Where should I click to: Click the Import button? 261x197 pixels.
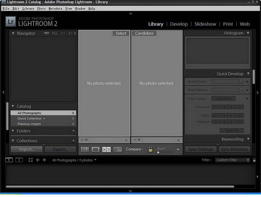[x=26, y=149]
